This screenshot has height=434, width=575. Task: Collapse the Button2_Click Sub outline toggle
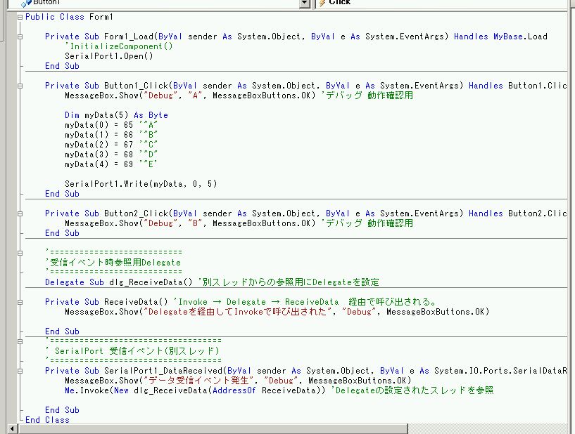pos(20,213)
